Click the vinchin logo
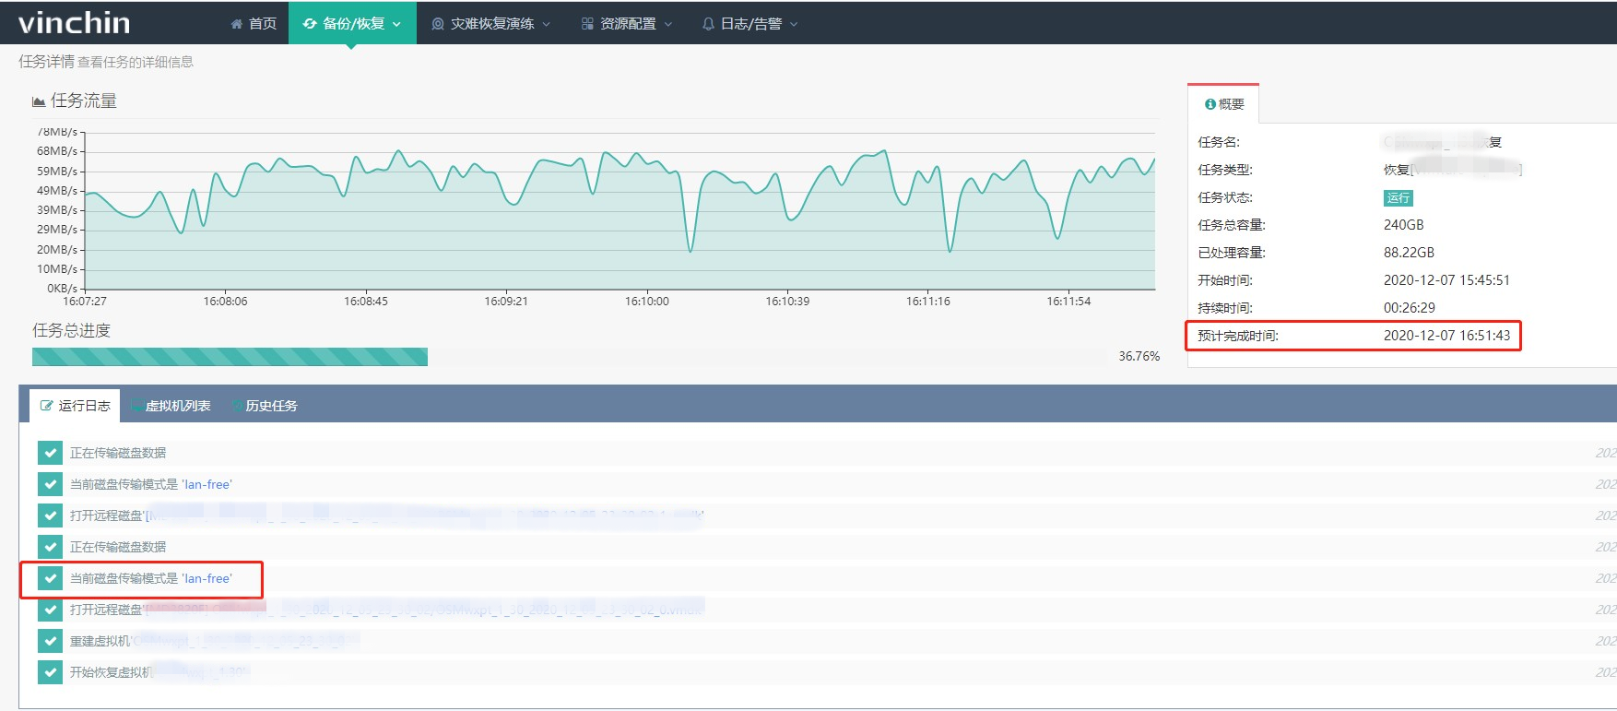The image size is (1617, 711). 75,22
